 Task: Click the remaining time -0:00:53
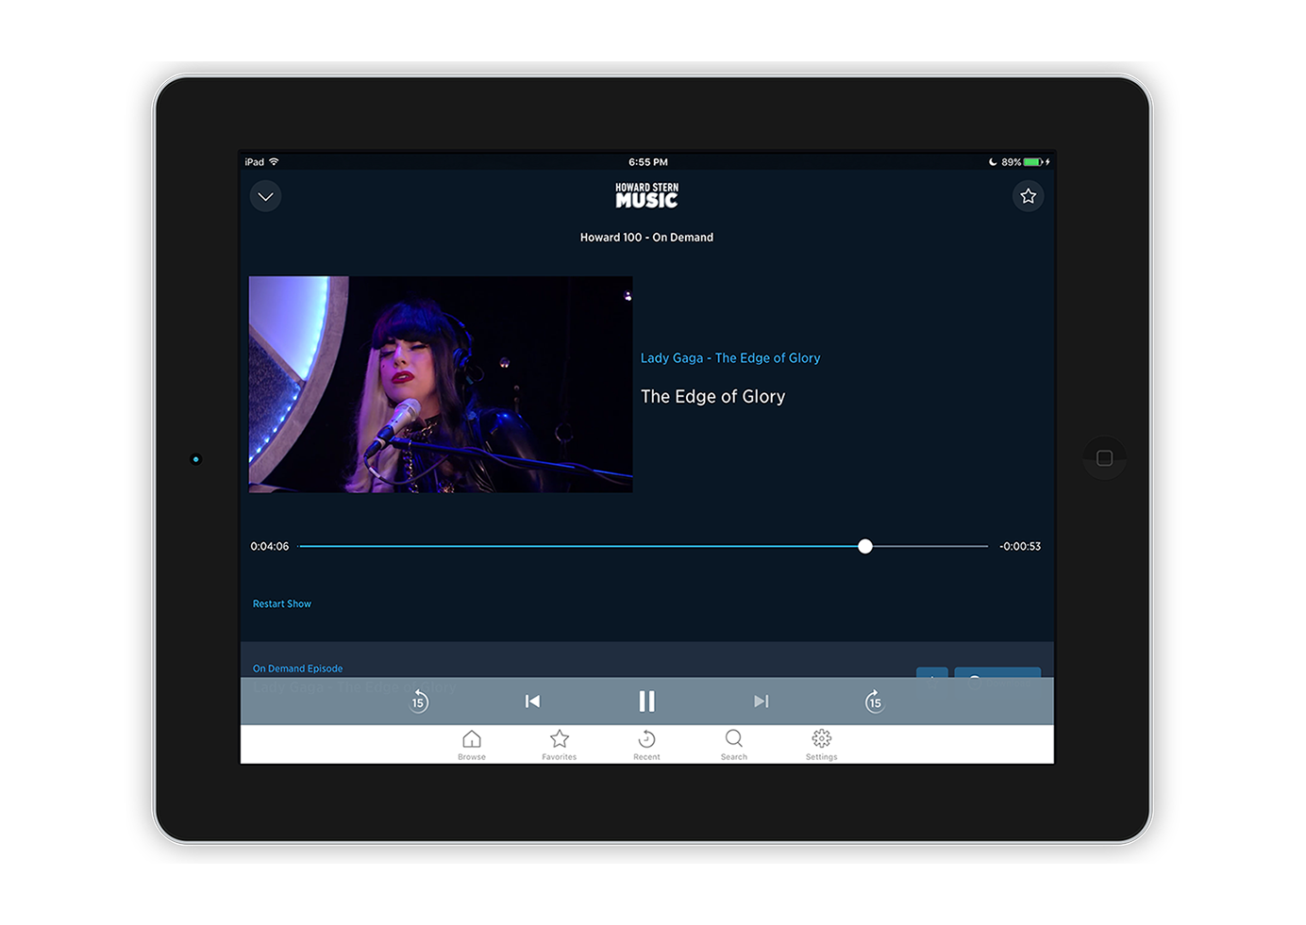(1020, 546)
